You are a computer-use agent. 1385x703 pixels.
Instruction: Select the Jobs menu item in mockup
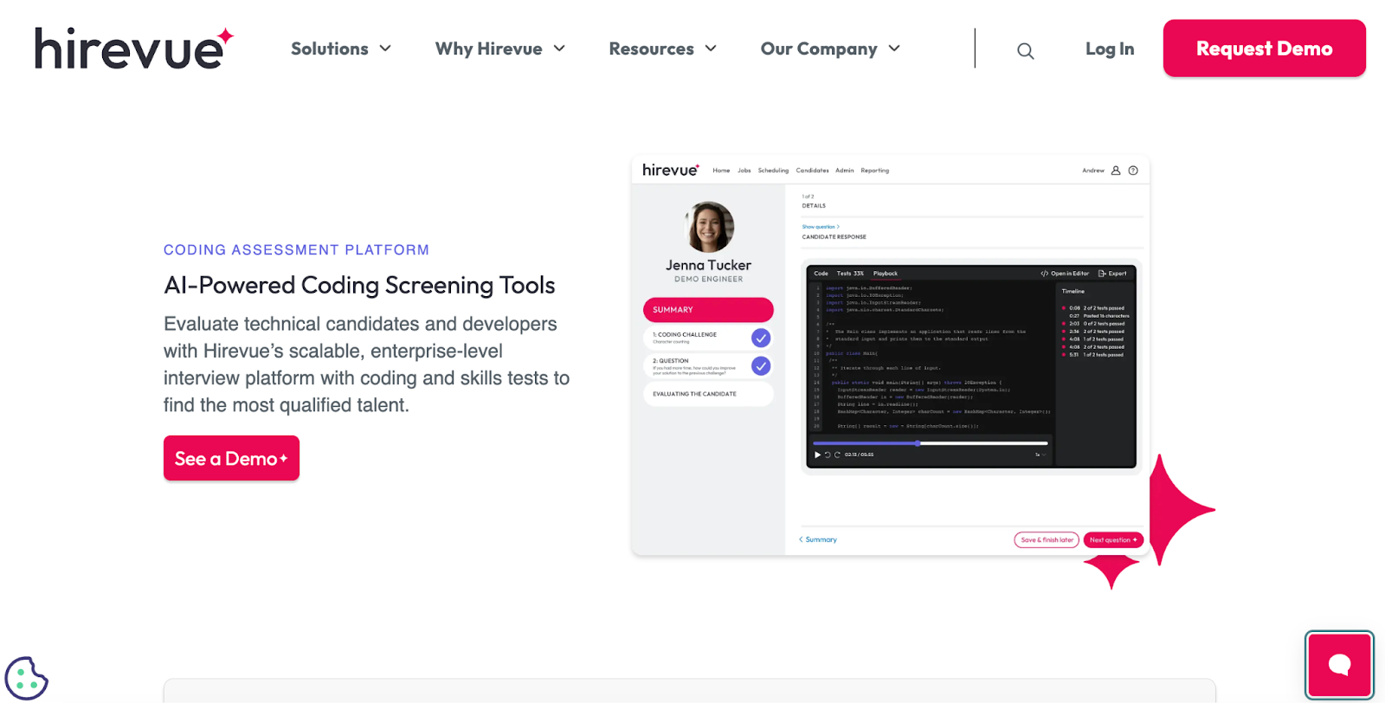[744, 171]
